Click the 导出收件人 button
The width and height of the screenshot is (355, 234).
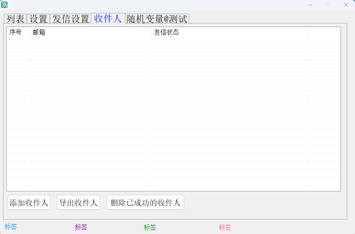pyautogui.click(x=78, y=203)
